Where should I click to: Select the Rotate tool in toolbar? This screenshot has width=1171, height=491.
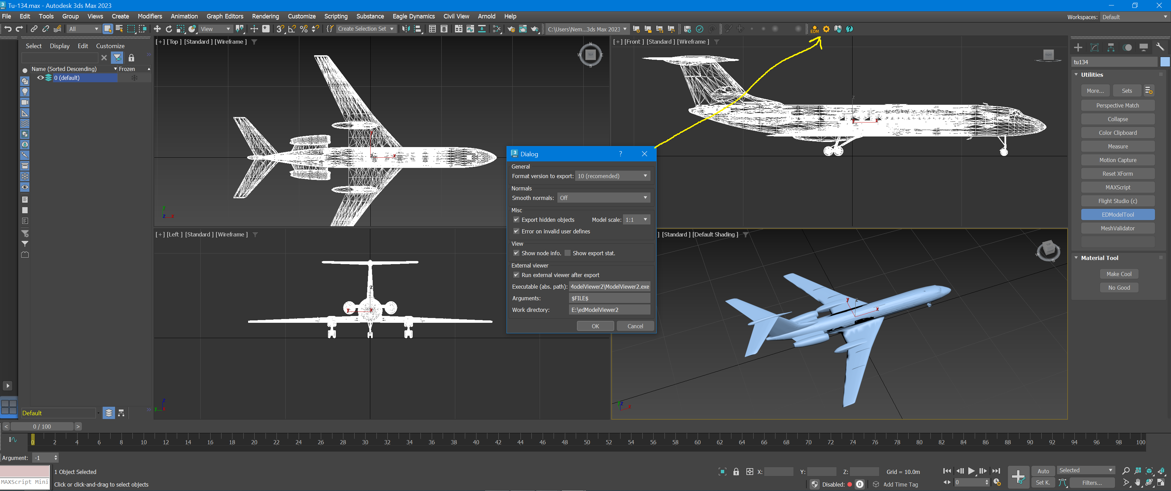tap(169, 29)
